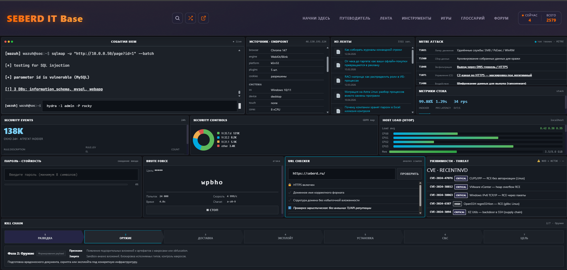Image resolution: width=567 pixels, height=270 pixels.
Task: Select the ДОСТАВКА kill chain stage
Action: coord(205,236)
